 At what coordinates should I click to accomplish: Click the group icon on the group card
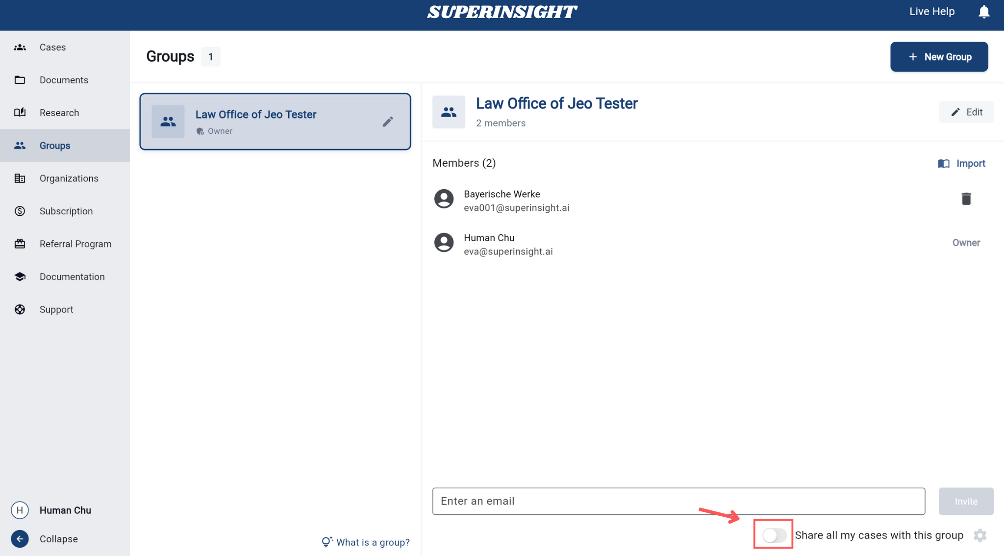(168, 122)
